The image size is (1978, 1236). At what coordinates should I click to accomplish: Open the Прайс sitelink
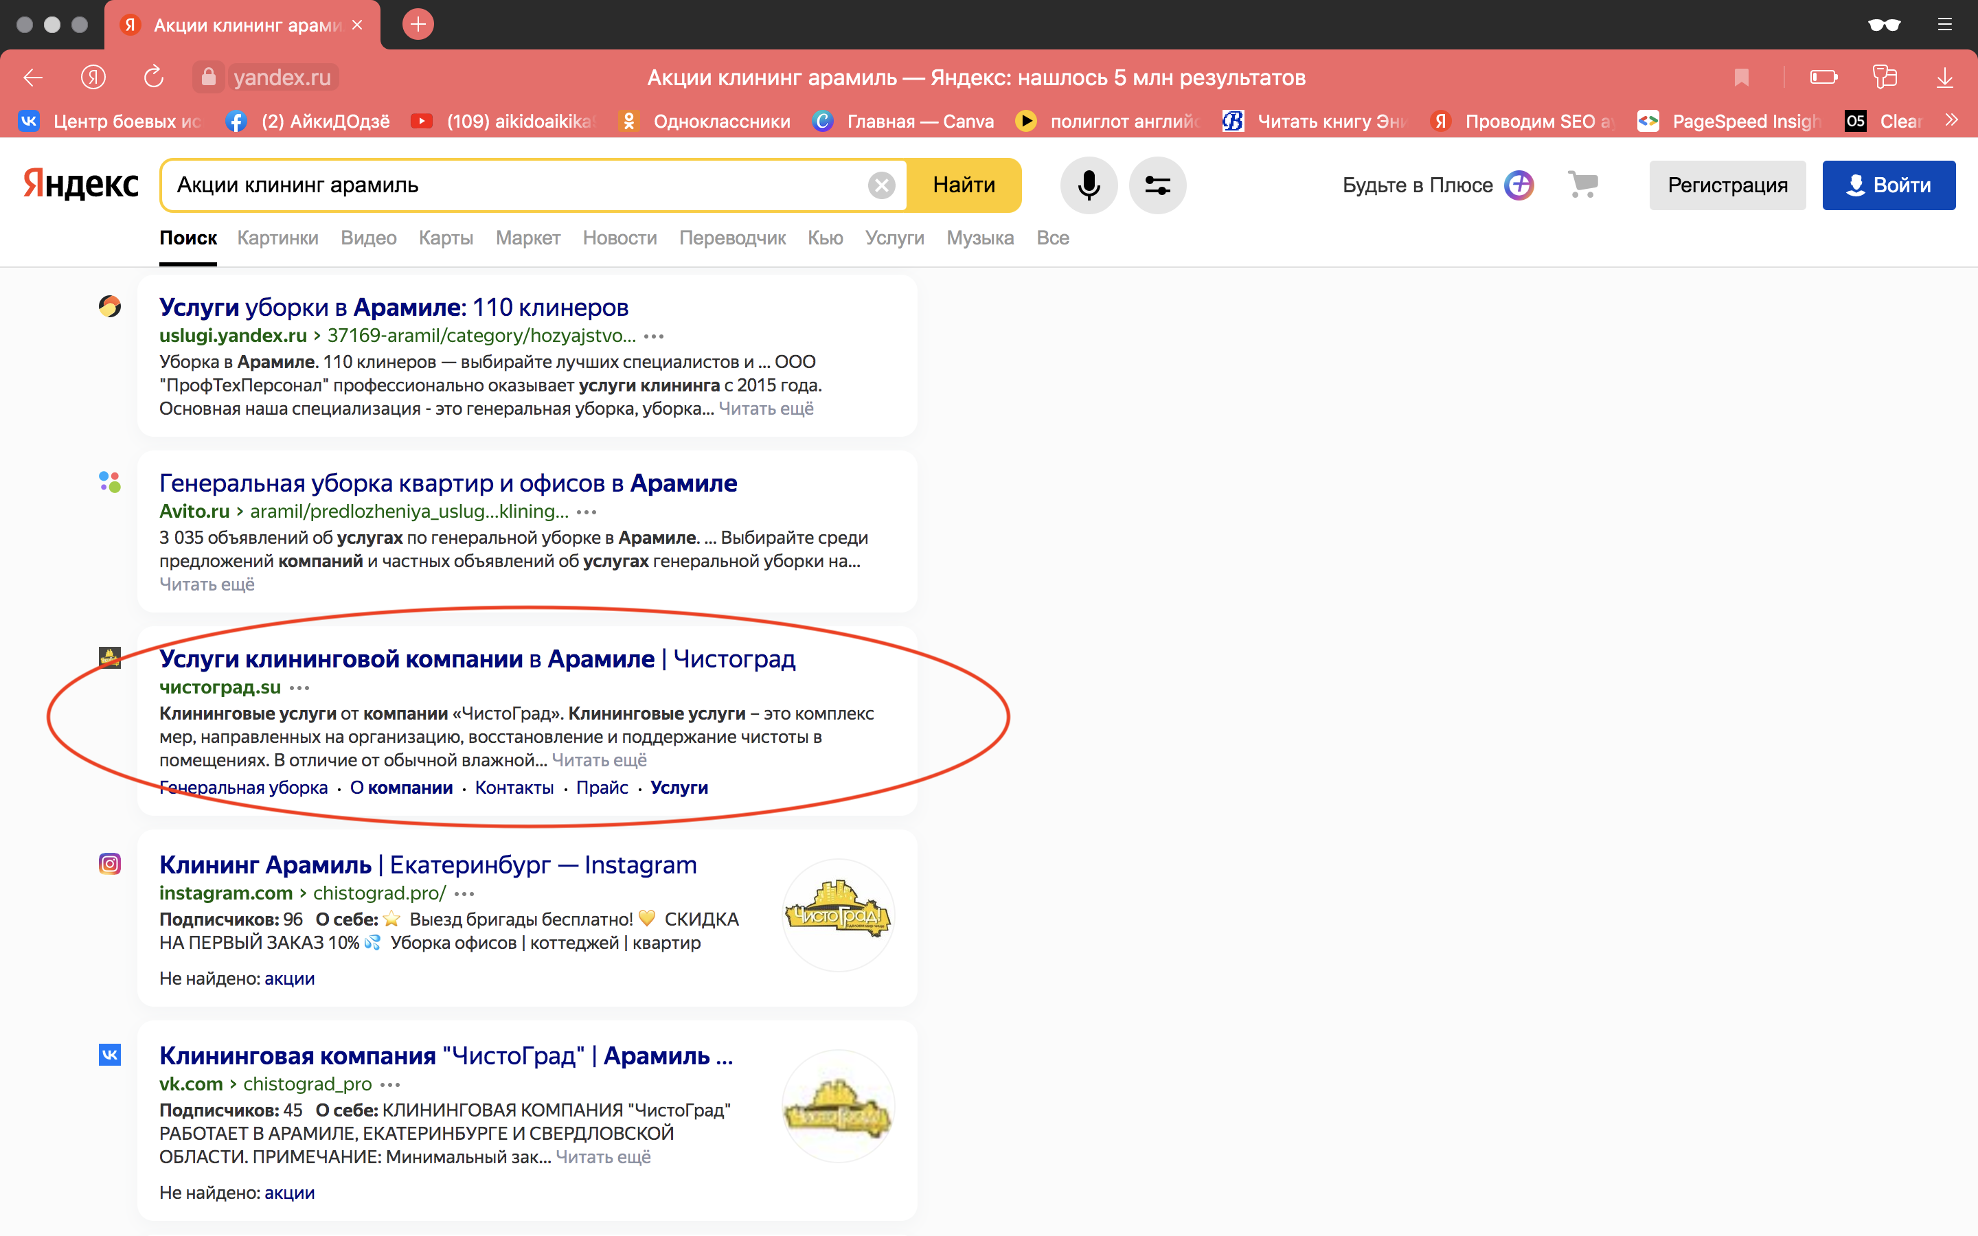point(602,787)
